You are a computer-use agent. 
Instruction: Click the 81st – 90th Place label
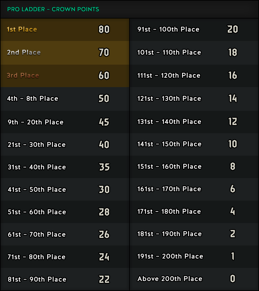point(37,279)
